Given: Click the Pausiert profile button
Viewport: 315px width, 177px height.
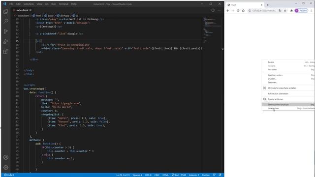Looking at the screenshot, I should click(301, 11).
